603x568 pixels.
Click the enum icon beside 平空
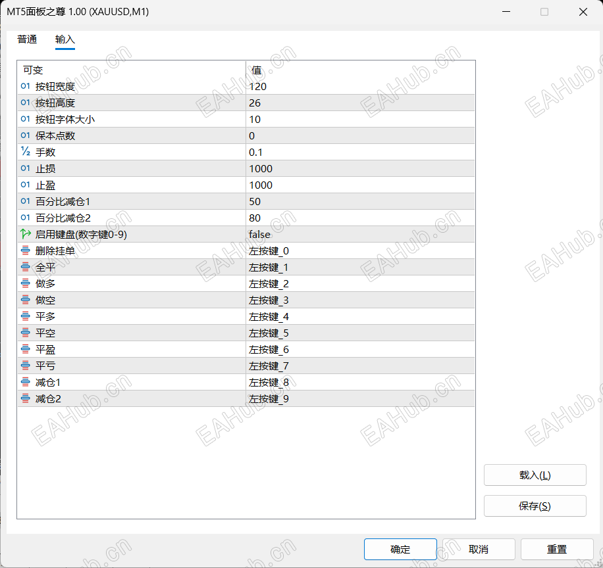[26, 333]
